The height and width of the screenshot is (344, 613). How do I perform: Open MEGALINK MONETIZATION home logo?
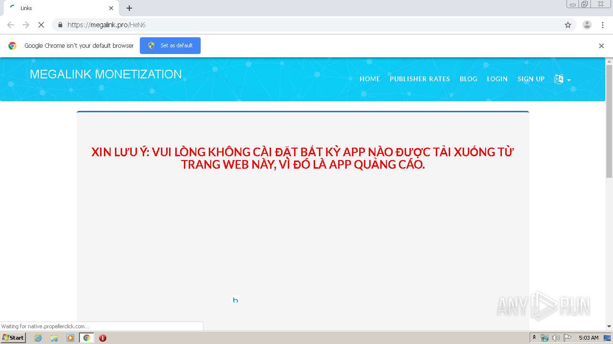[106, 74]
